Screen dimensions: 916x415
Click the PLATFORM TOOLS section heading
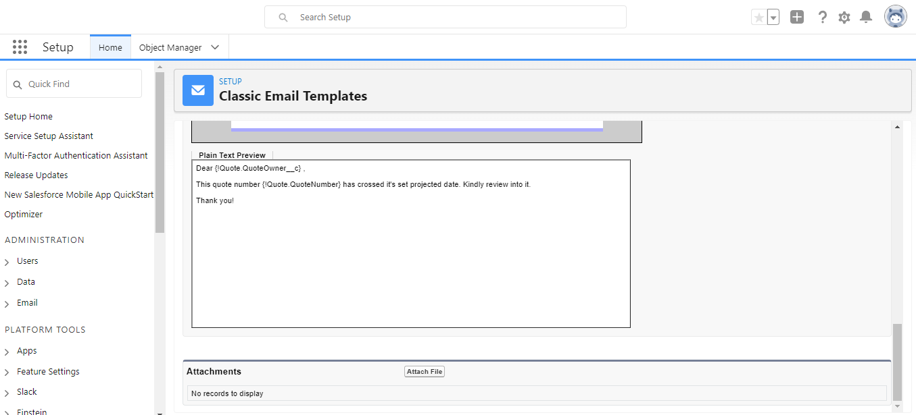tap(45, 330)
